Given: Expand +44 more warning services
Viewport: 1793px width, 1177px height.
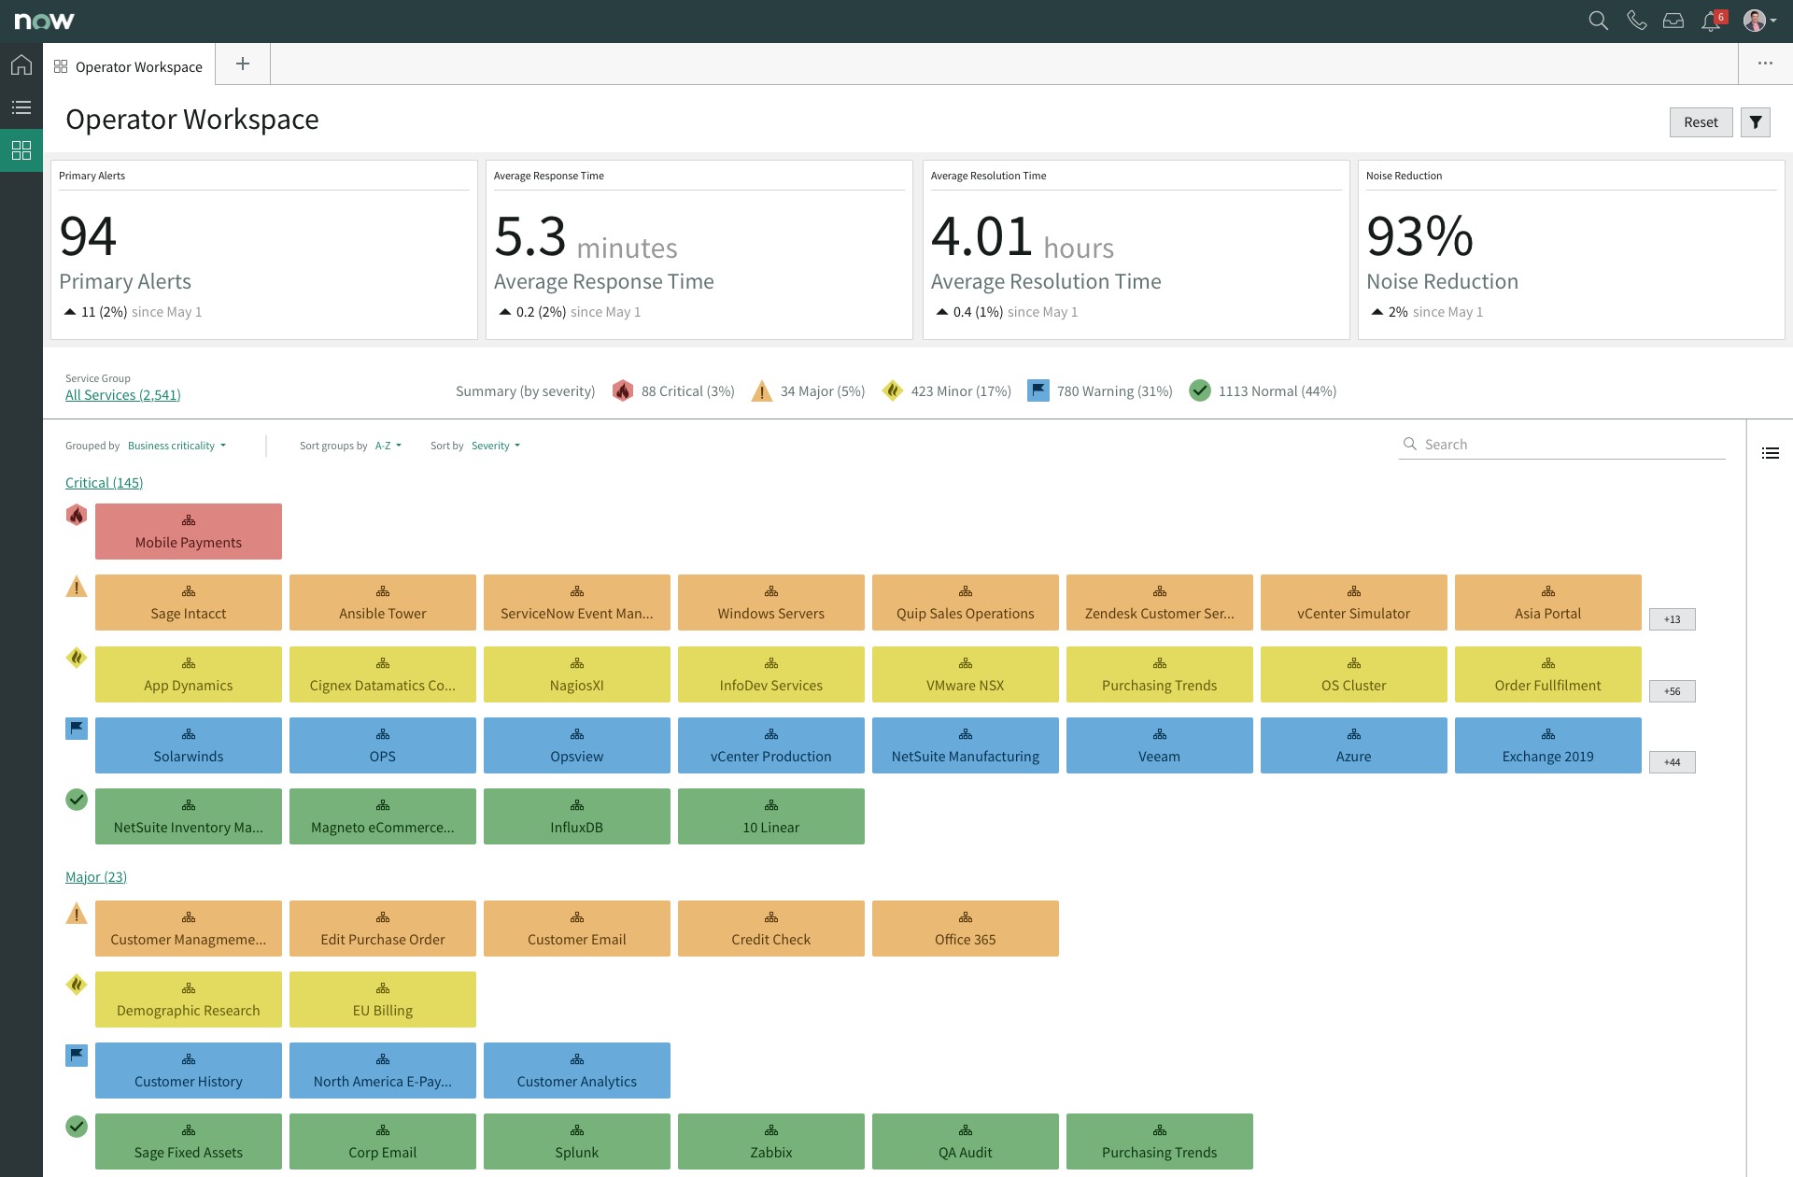Looking at the screenshot, I should pos(1672,762).
